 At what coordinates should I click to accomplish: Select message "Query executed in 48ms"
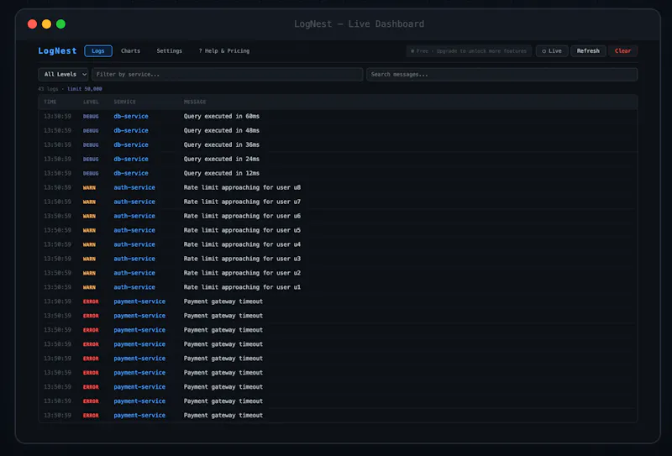point(222,130)
